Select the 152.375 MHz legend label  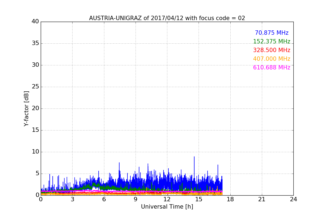(x=272, y=42)
